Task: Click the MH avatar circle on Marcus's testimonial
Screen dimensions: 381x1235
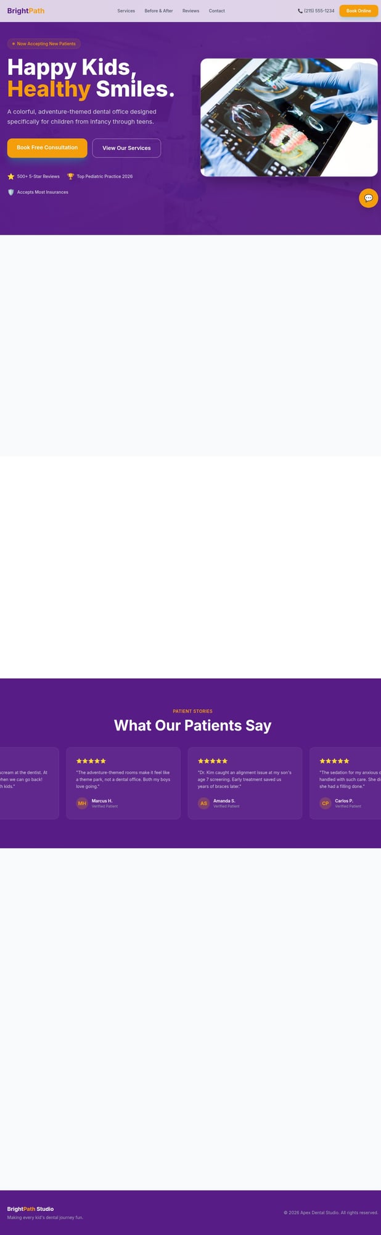Action: (81, 803)
